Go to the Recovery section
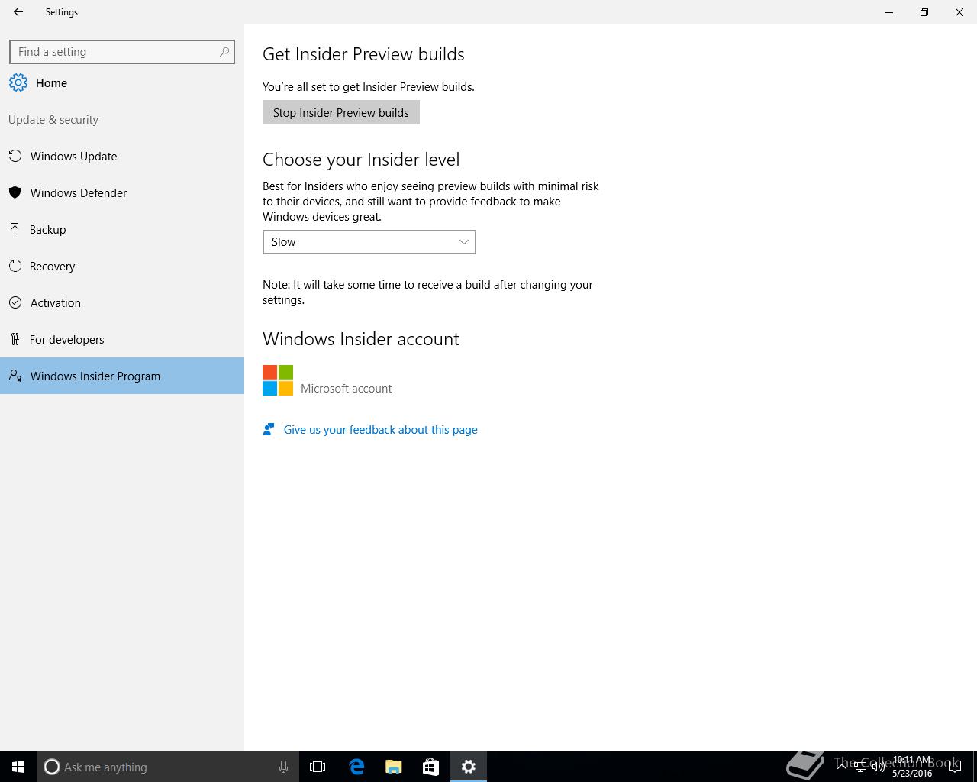977x782 pixels. coord(122,266)
